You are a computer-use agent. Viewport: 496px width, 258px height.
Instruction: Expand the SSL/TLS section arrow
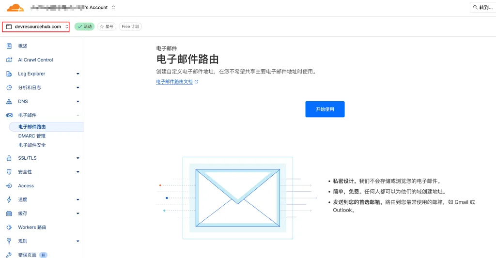(78, 158)
